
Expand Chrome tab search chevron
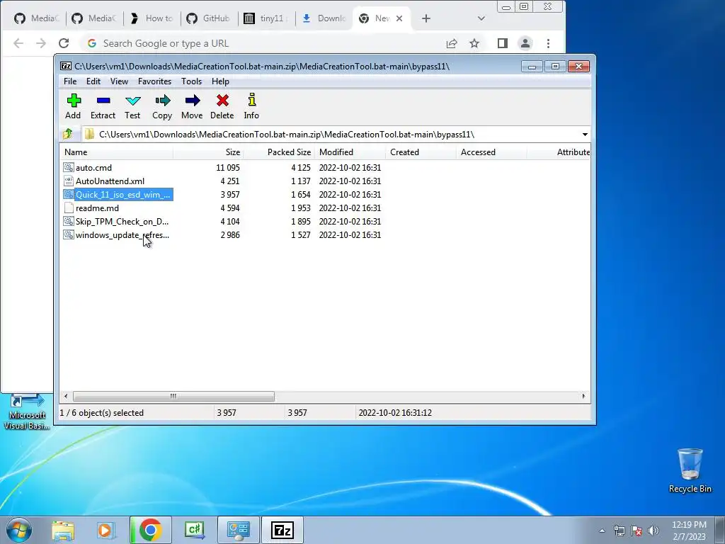pos(481,18)
